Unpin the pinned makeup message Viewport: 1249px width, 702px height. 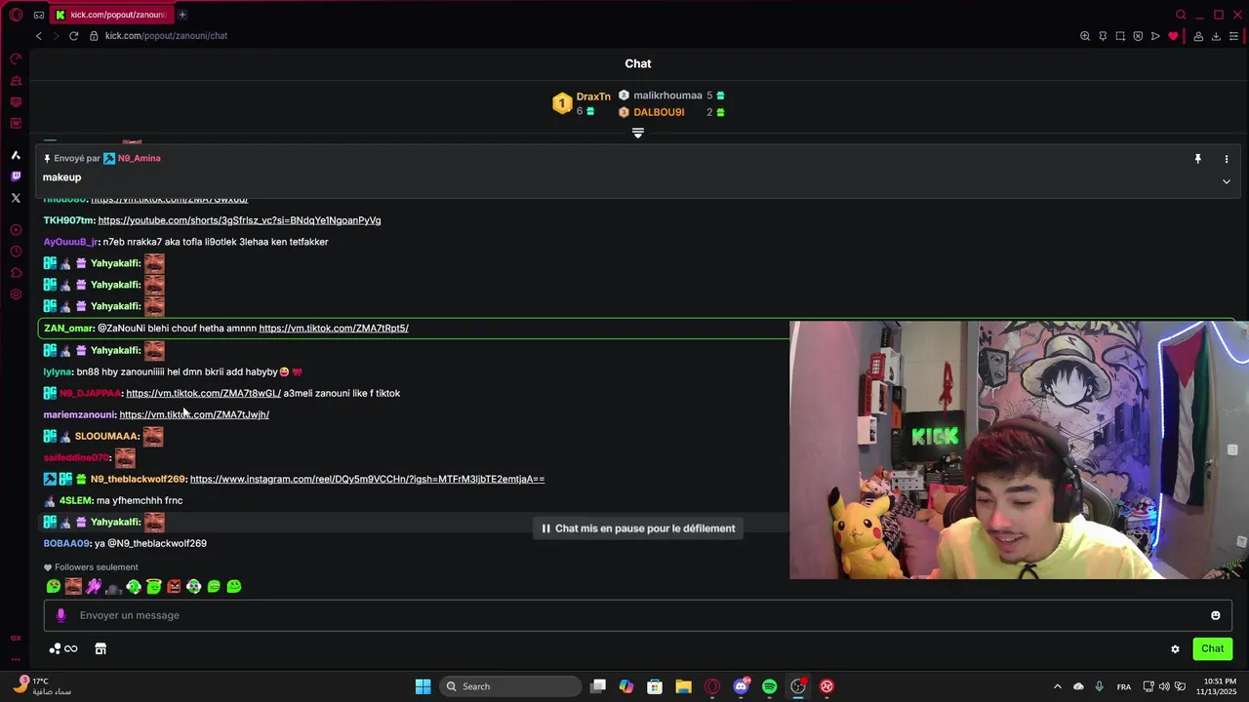click(1198, 158)
